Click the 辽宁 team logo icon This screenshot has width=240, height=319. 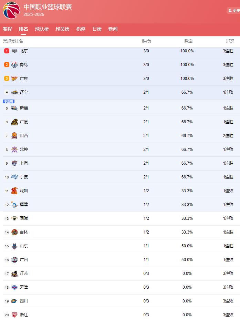[14, 92]
